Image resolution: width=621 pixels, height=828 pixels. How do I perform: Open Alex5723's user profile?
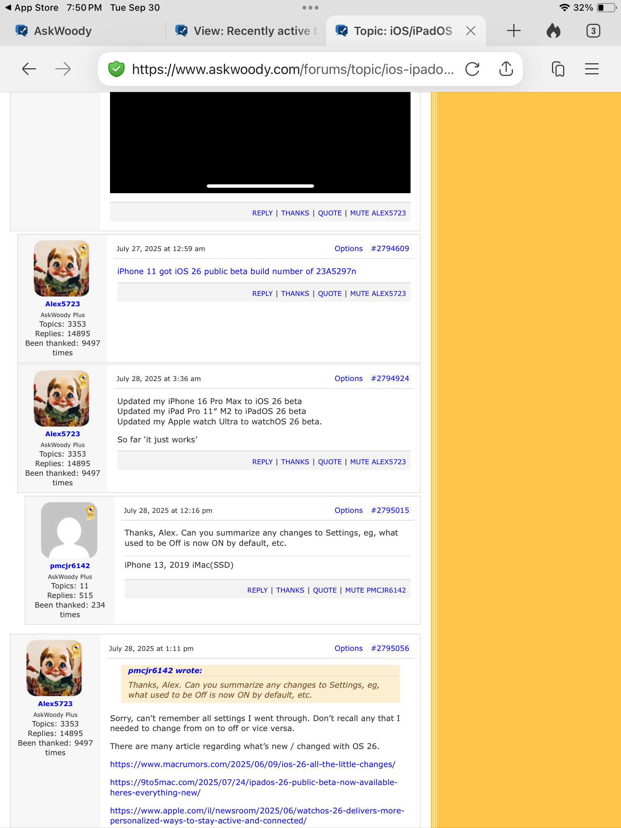62,304
